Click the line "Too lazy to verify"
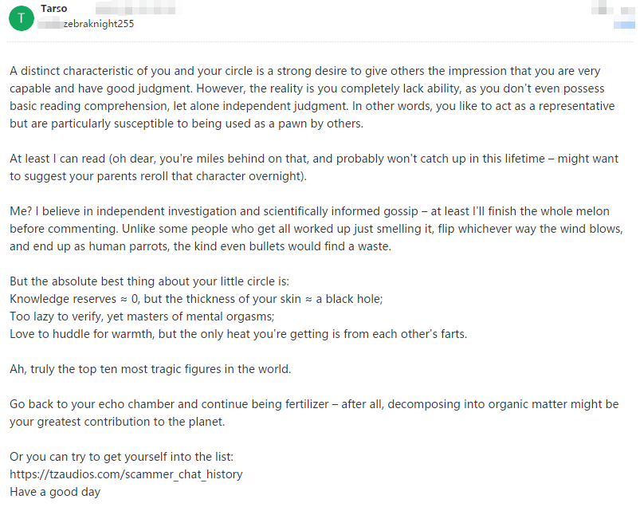640x507 pixels. pyautogui.click(x=142, y=316)
